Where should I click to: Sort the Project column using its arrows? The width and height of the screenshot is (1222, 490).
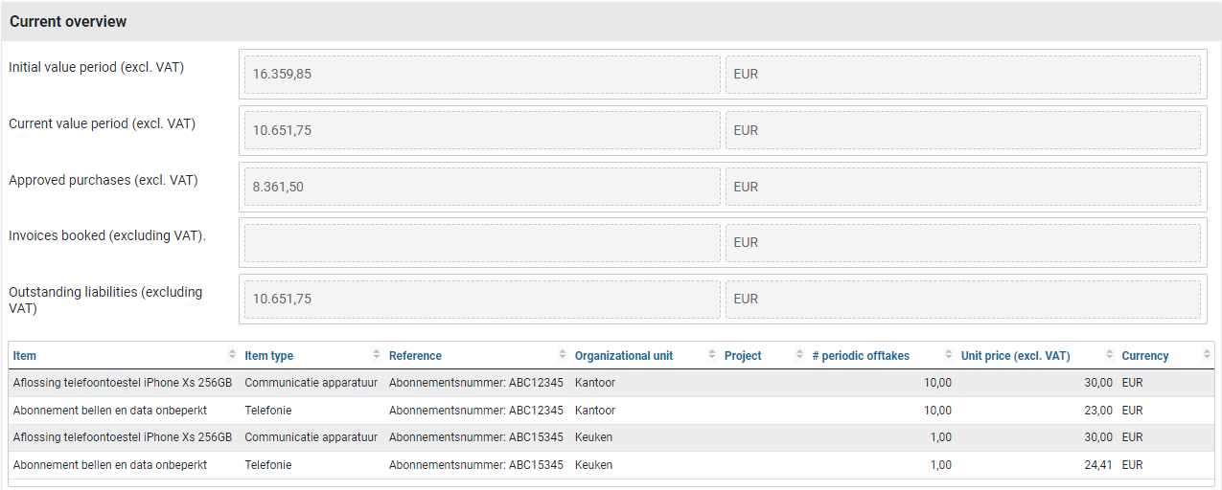(800, 355)
